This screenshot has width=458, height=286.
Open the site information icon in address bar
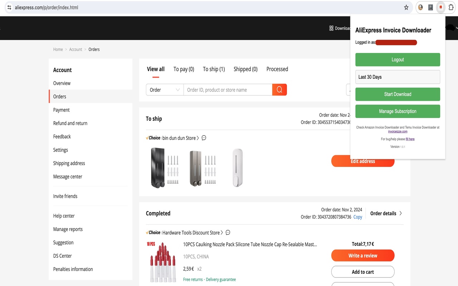[9, 7]
